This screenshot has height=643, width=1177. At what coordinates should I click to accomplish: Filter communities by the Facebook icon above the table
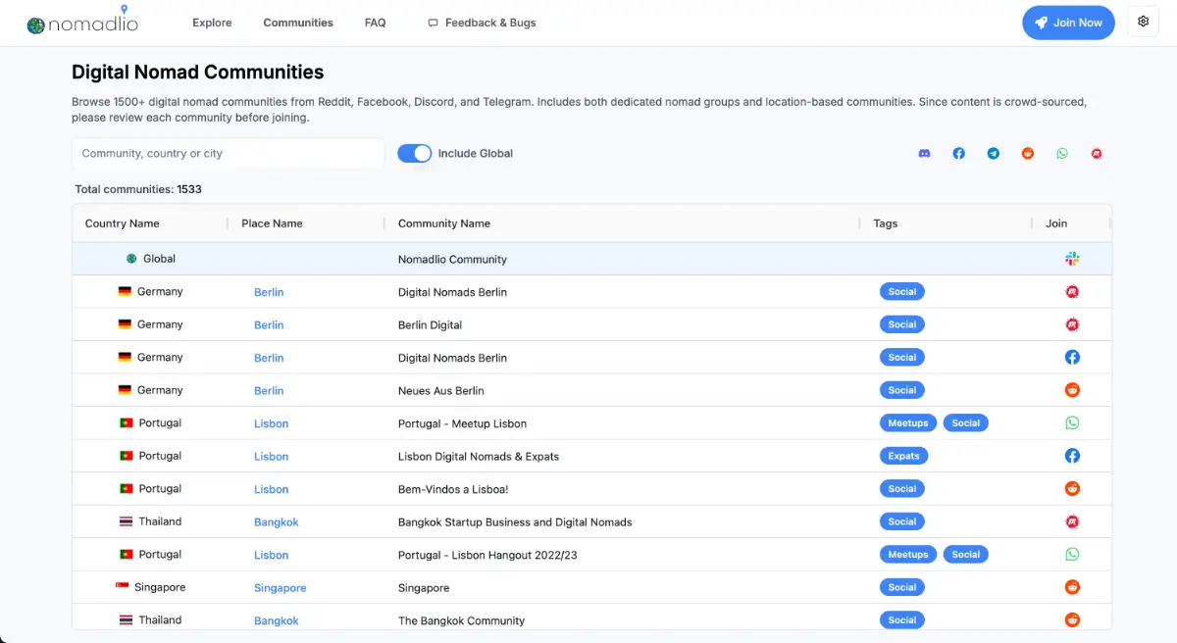pyautogui.click(x=958, y=154)
